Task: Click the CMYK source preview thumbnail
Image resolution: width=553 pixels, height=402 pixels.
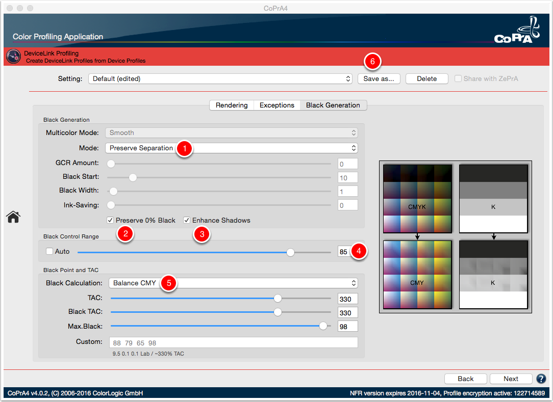Action: [417, 199]
